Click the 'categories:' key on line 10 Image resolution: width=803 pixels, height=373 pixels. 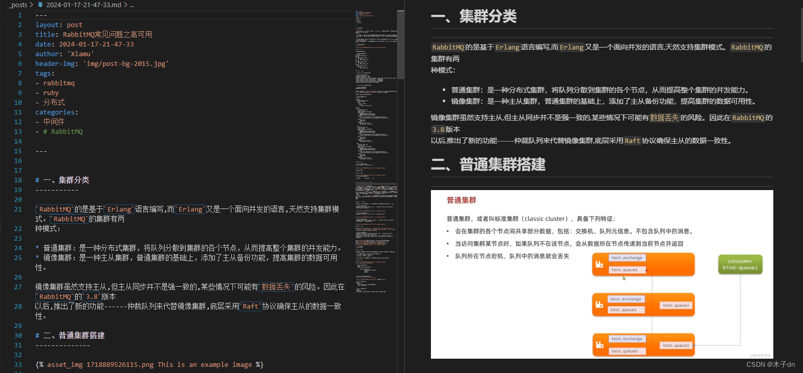[57, 112]
